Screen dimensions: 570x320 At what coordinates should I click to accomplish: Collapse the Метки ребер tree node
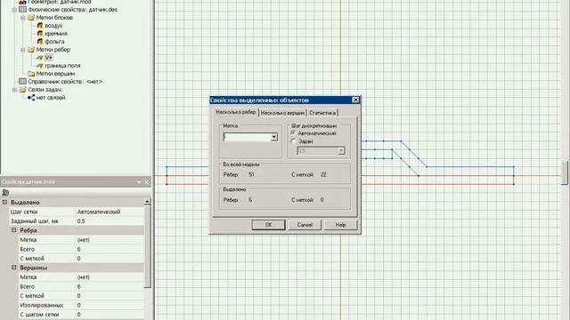[x=23, y=50]
